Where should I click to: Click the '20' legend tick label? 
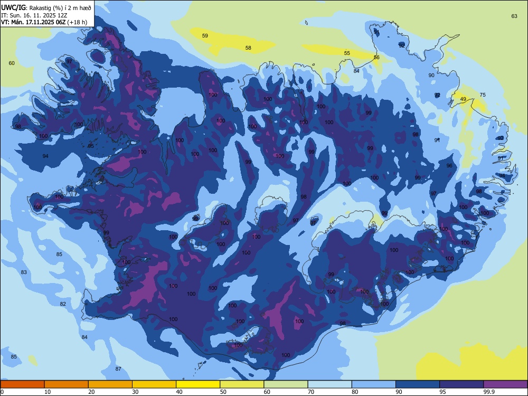(x=91, y=392)
